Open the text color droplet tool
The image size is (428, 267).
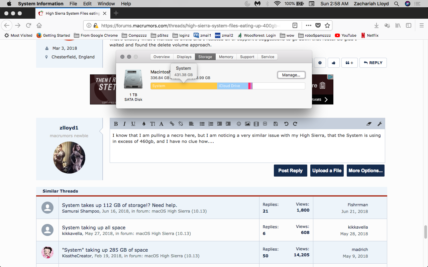tap(144, 124)
